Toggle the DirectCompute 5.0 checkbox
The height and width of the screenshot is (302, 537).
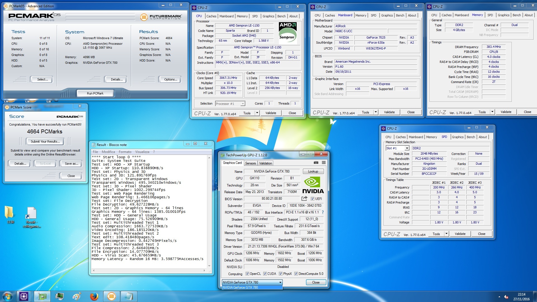click(296, 274)
